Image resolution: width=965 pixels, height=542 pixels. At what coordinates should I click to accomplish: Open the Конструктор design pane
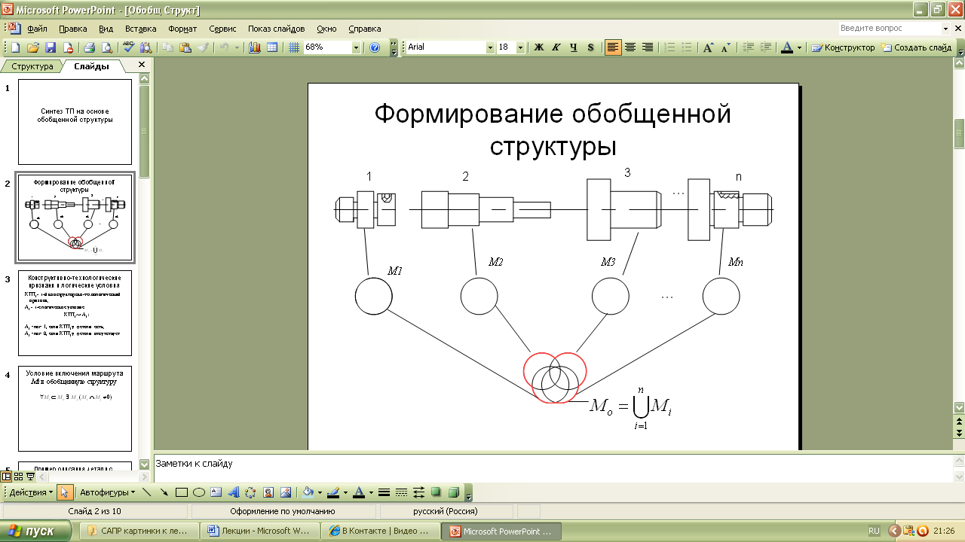[844, 47]
